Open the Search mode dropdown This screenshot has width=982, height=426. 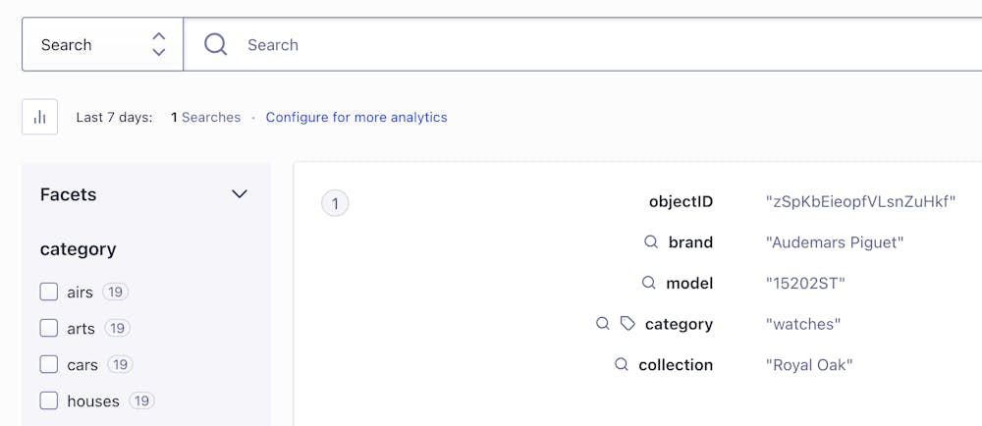[x=102, y=44]
